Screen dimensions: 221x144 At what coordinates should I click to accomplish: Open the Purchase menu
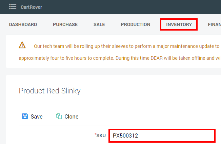click(x=65, y=24)
